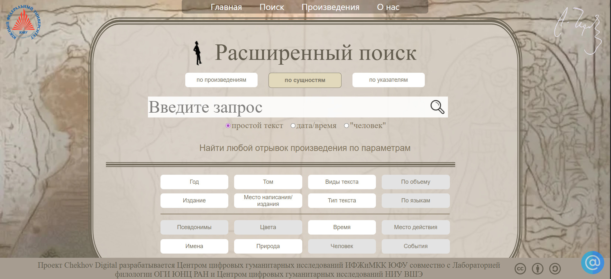
Task: Open the Поиск menu item
Action: [272, 7]
